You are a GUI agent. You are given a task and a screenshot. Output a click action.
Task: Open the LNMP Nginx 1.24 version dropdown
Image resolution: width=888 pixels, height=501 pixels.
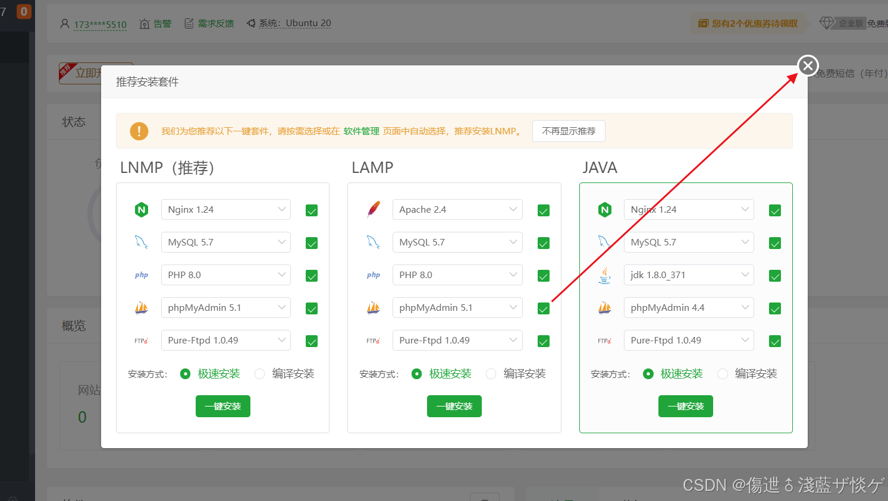[x=226, y=210]
